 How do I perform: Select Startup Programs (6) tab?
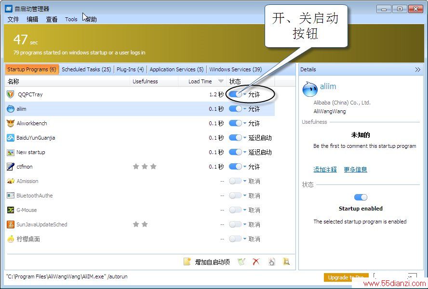pos(32,69)
